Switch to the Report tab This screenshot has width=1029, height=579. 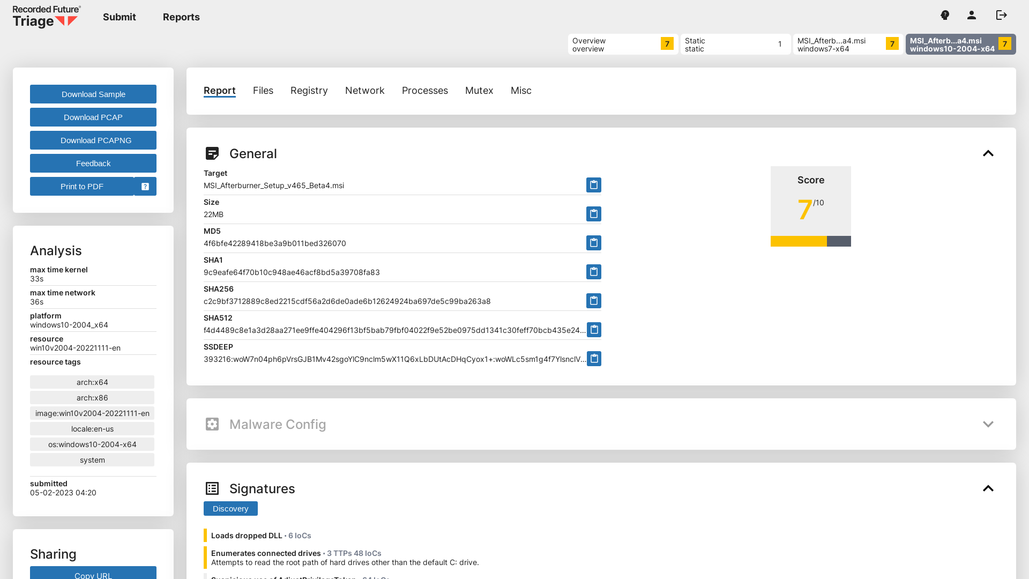[x=220, y=91]
